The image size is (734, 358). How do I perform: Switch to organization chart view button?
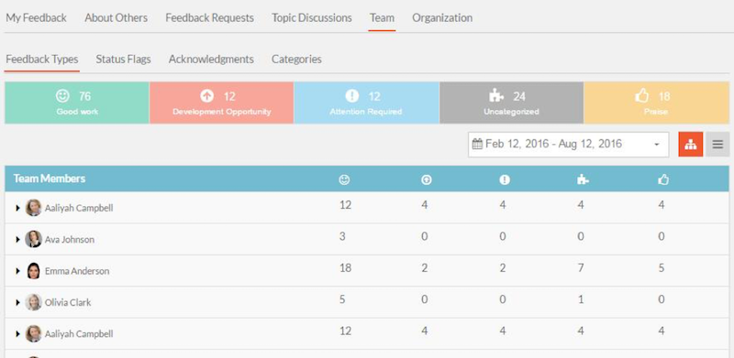click(x=691, y=145)
